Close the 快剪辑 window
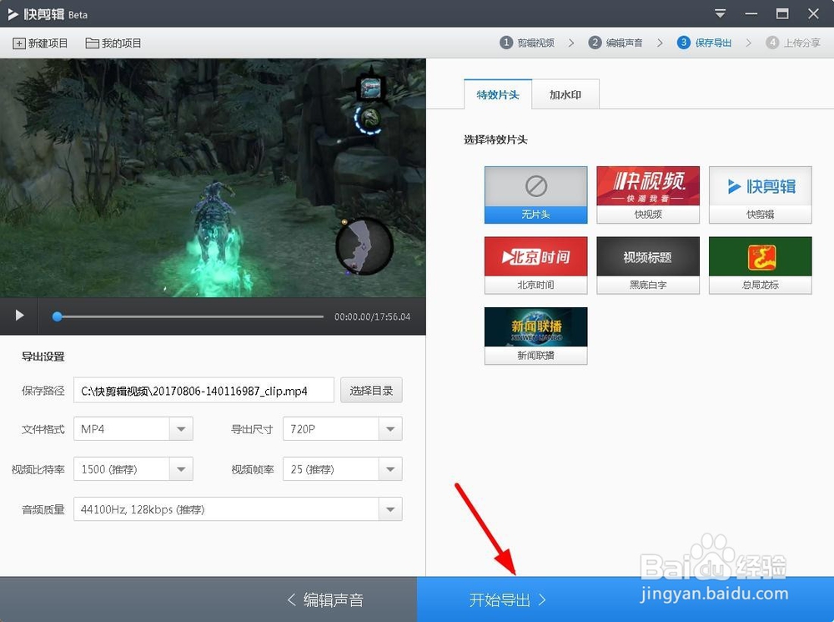The image size is (834, 622). tap(813, 14)
